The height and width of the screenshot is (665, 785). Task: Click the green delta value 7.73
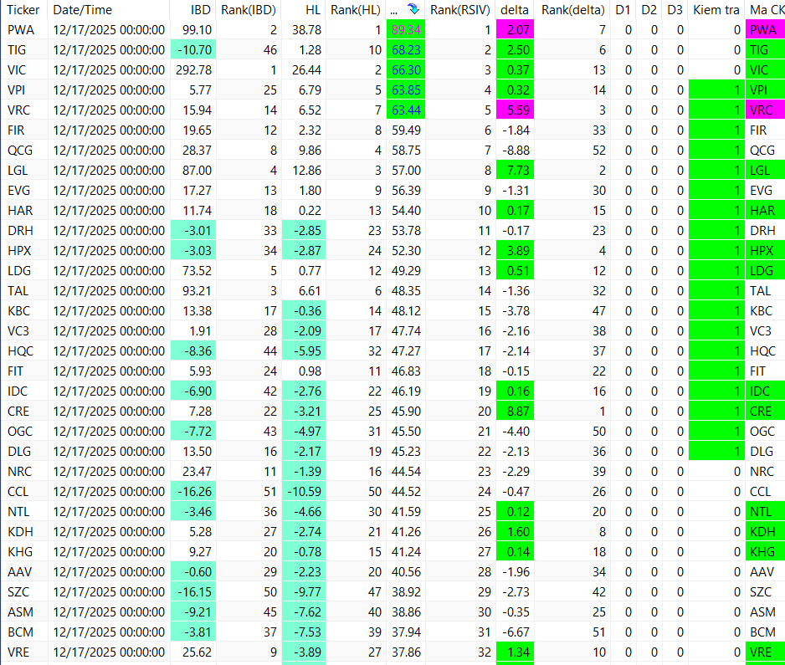[515, 171]
